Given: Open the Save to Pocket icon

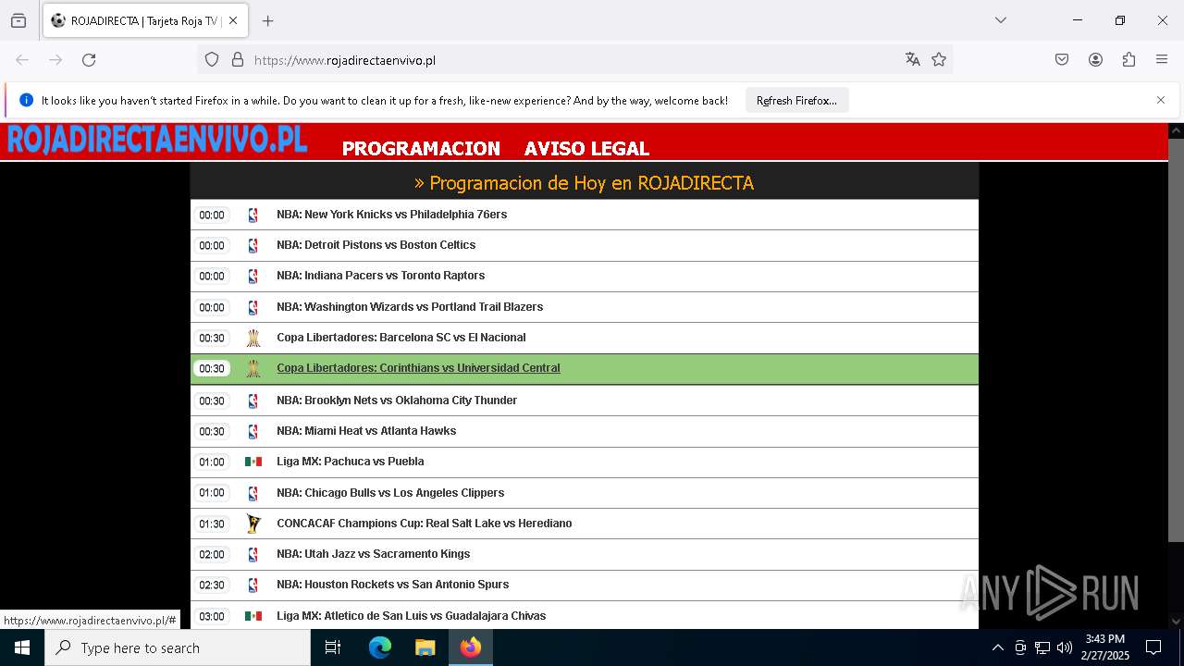Looking at the screenshot, I should pos(1062,60).
